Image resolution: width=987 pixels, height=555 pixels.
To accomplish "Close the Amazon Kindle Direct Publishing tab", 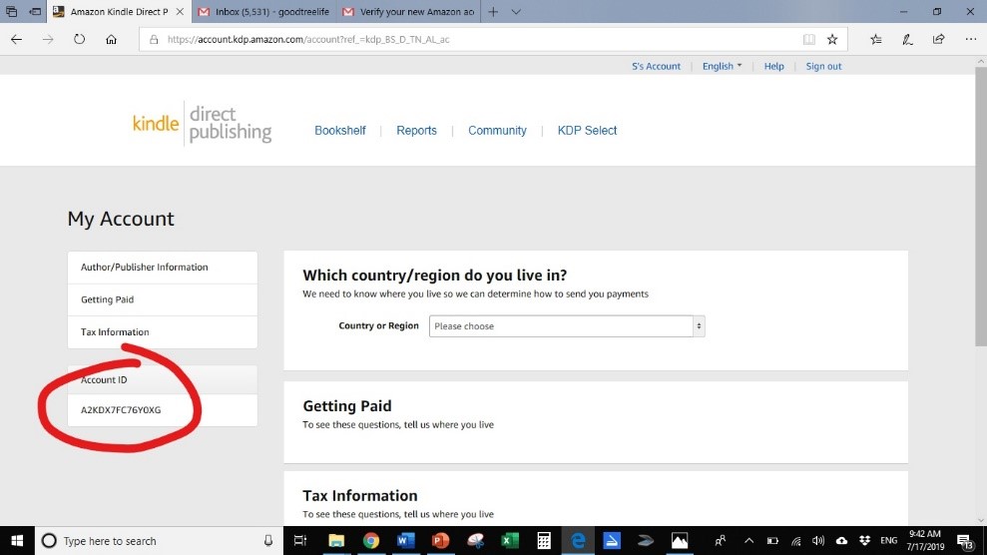I will pos(180,11).
